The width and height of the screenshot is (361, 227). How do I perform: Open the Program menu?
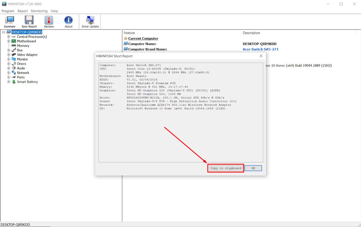click(x=8, y=11)
